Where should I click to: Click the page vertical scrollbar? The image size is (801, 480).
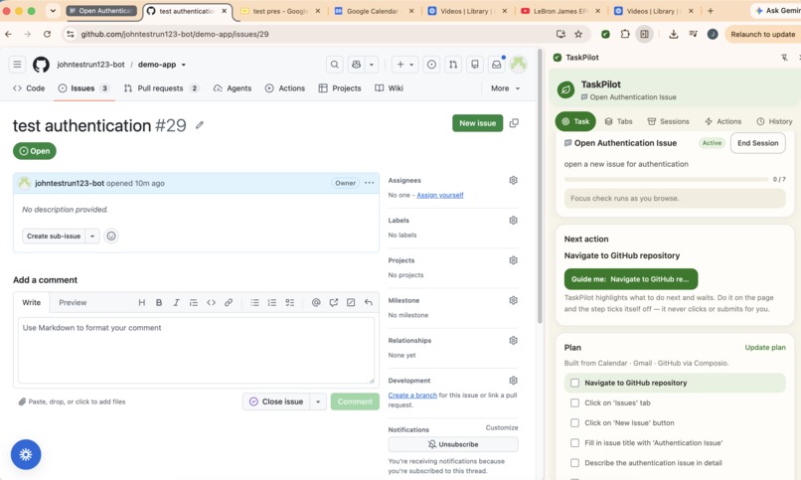pos(540,187)
